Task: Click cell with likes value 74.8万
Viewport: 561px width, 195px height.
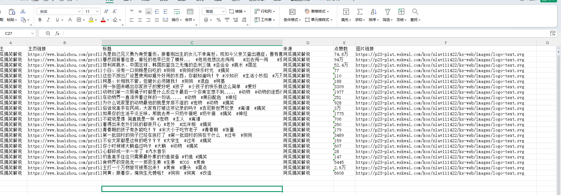Action: pyautogui.click(x=344, y=54)
